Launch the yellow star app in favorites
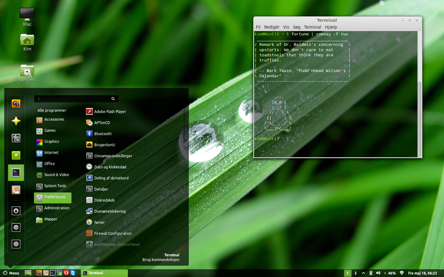 (x=16, y=121)
